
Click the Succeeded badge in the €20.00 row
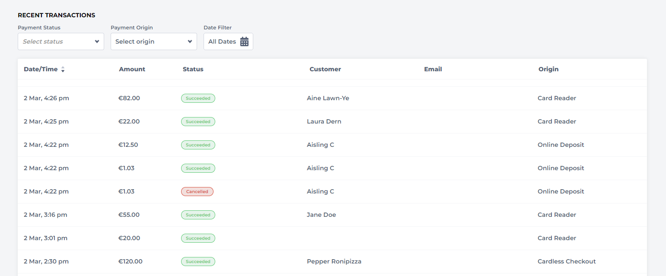click(198, 238)
